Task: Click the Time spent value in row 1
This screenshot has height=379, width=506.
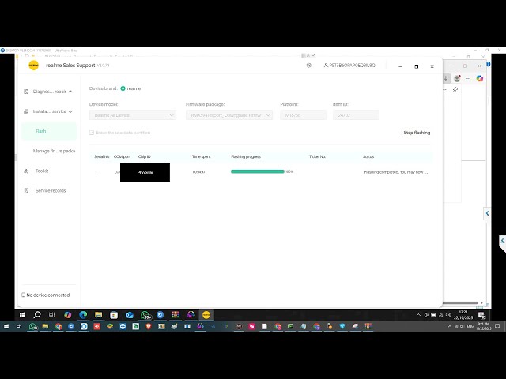Action: click(198, 172)
